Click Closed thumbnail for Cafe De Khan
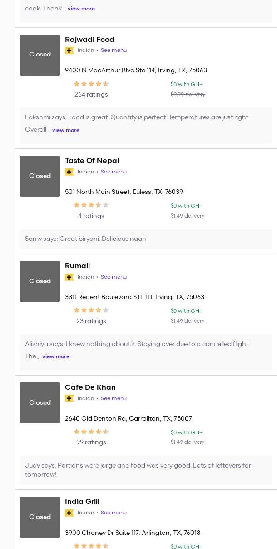 tap(40, 403)
